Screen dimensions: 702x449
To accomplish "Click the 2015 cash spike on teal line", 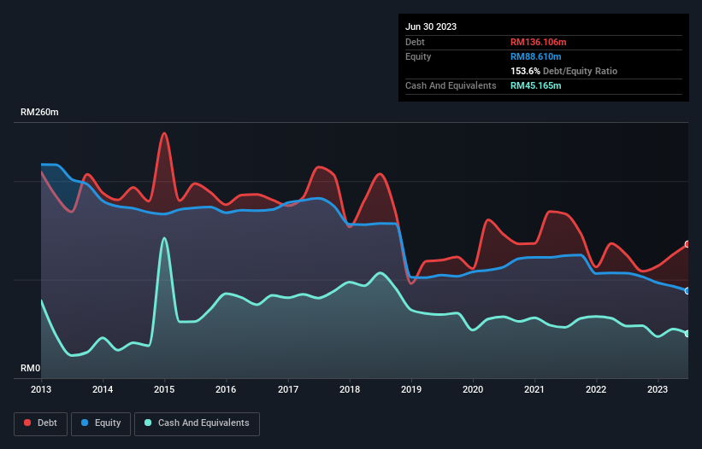I will click(164, 238).
